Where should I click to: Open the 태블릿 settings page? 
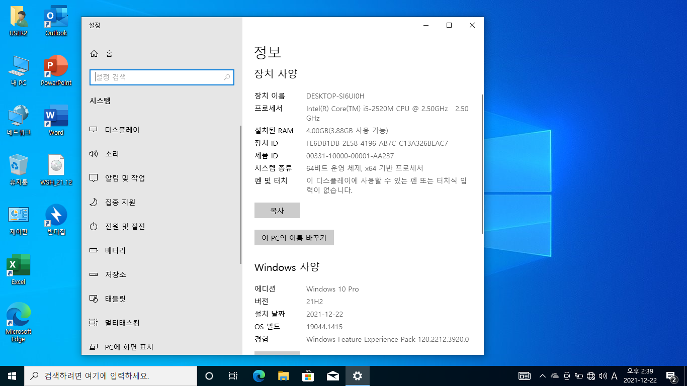coord(161,299)
